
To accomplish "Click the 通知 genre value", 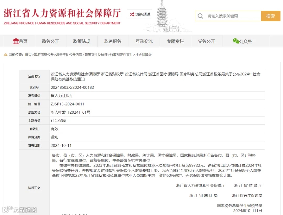I will click(x=55, y=137).
